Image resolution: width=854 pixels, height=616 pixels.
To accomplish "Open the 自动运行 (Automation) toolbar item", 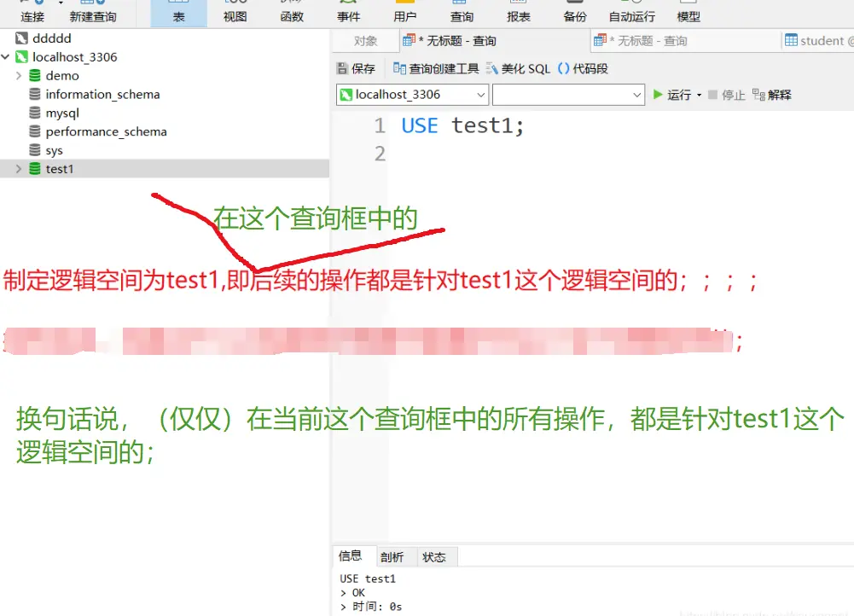I will pyautogui.click(x=632, y=13).
